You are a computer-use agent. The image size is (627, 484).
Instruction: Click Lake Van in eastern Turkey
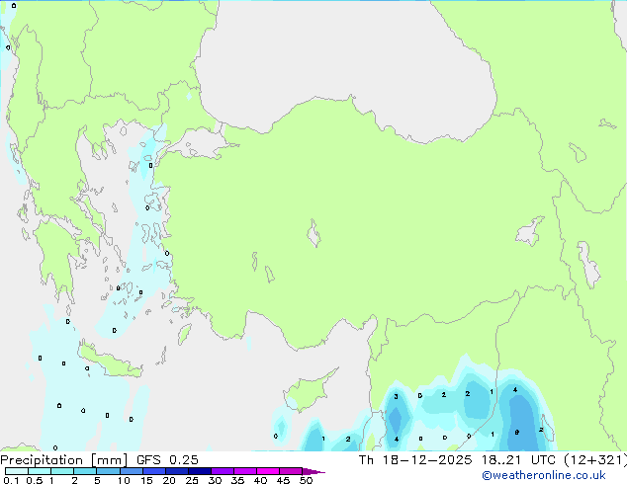(x=530, y=231)
